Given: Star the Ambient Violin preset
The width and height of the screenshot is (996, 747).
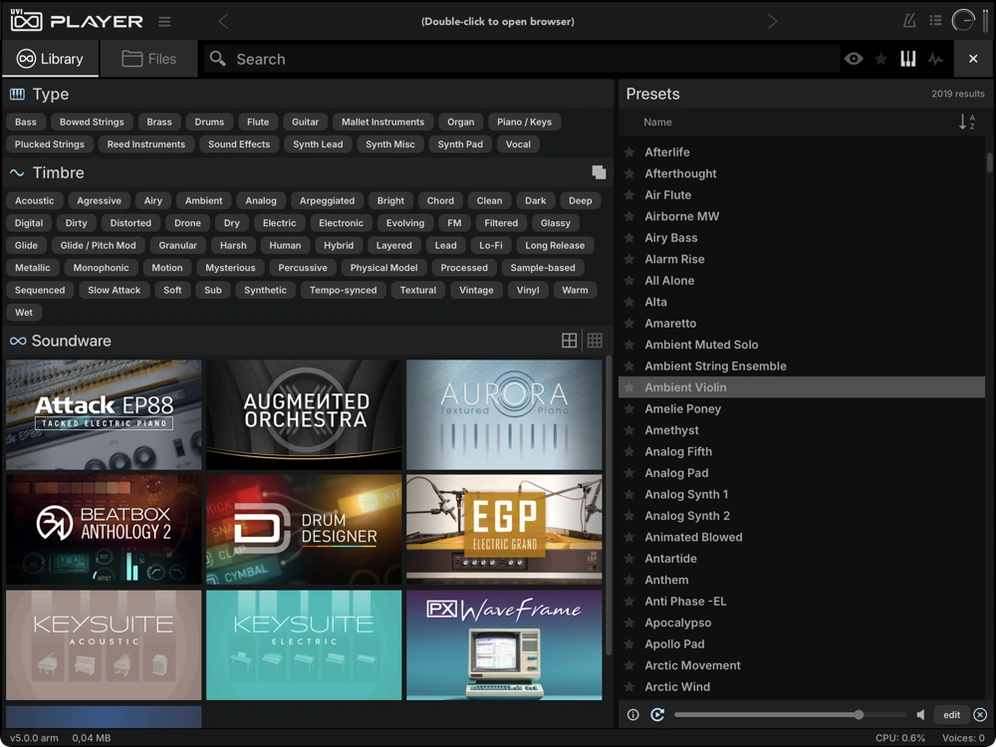Looking at the screenshot, I should (x=629, y=387).
